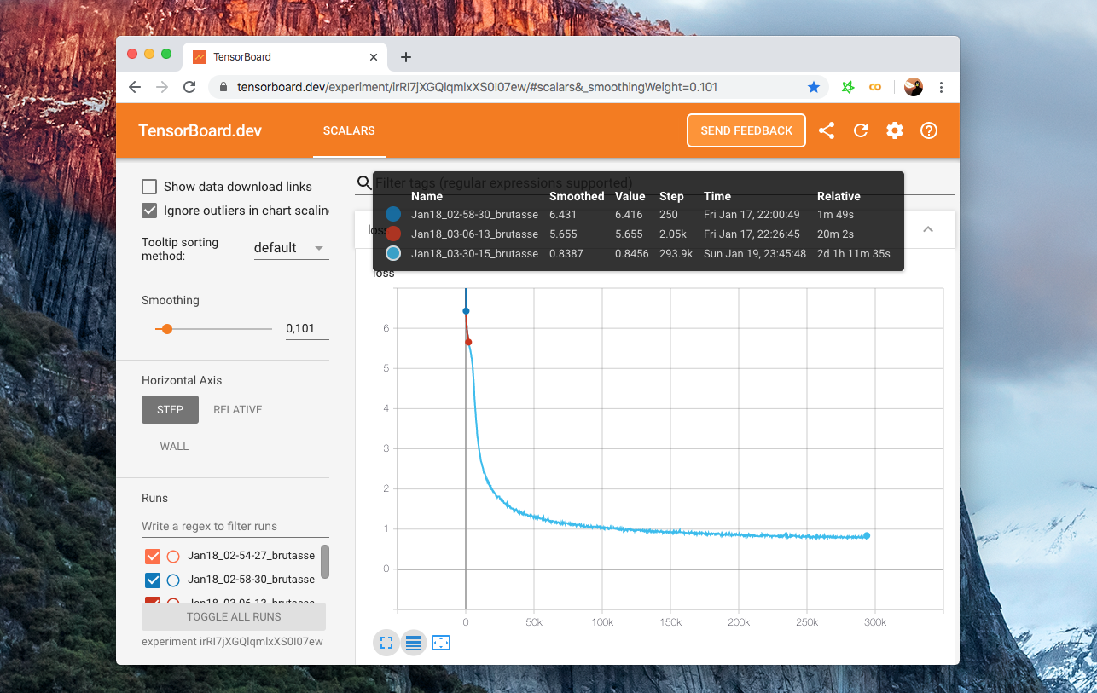The width and height of the screenshot is (1097, 693).
Task: Click the share icon in TensorBoard header
Action: coord(826,130)
